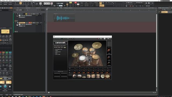Screen dimensions: 172x97
Task: Toggle the red punch record button
Action: 76,2
